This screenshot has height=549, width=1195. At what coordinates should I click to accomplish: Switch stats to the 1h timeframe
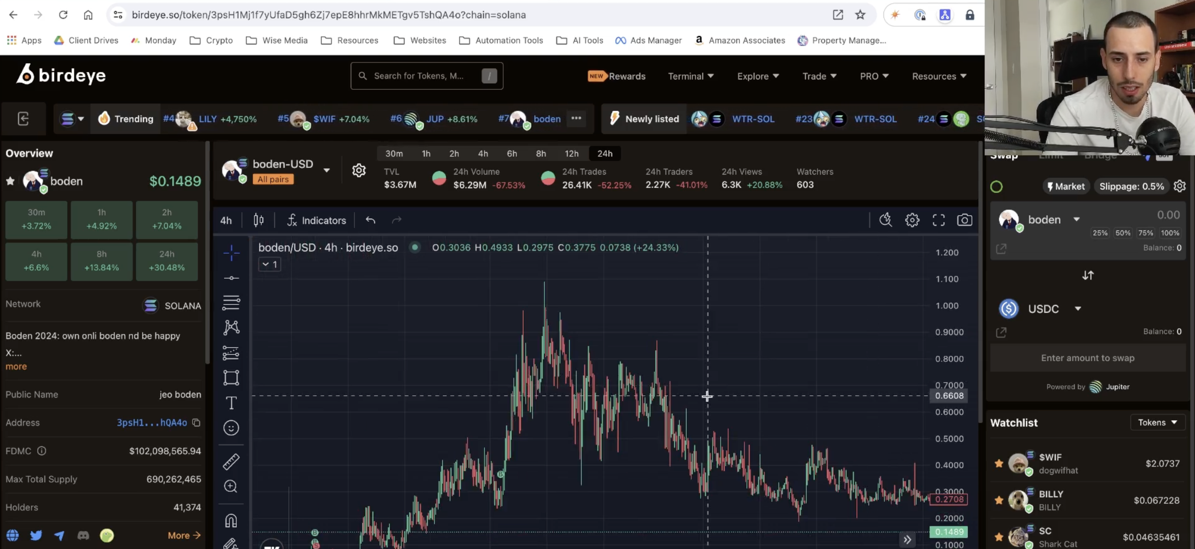(426, 153)
